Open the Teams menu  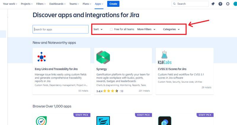[x=74, y=4]
